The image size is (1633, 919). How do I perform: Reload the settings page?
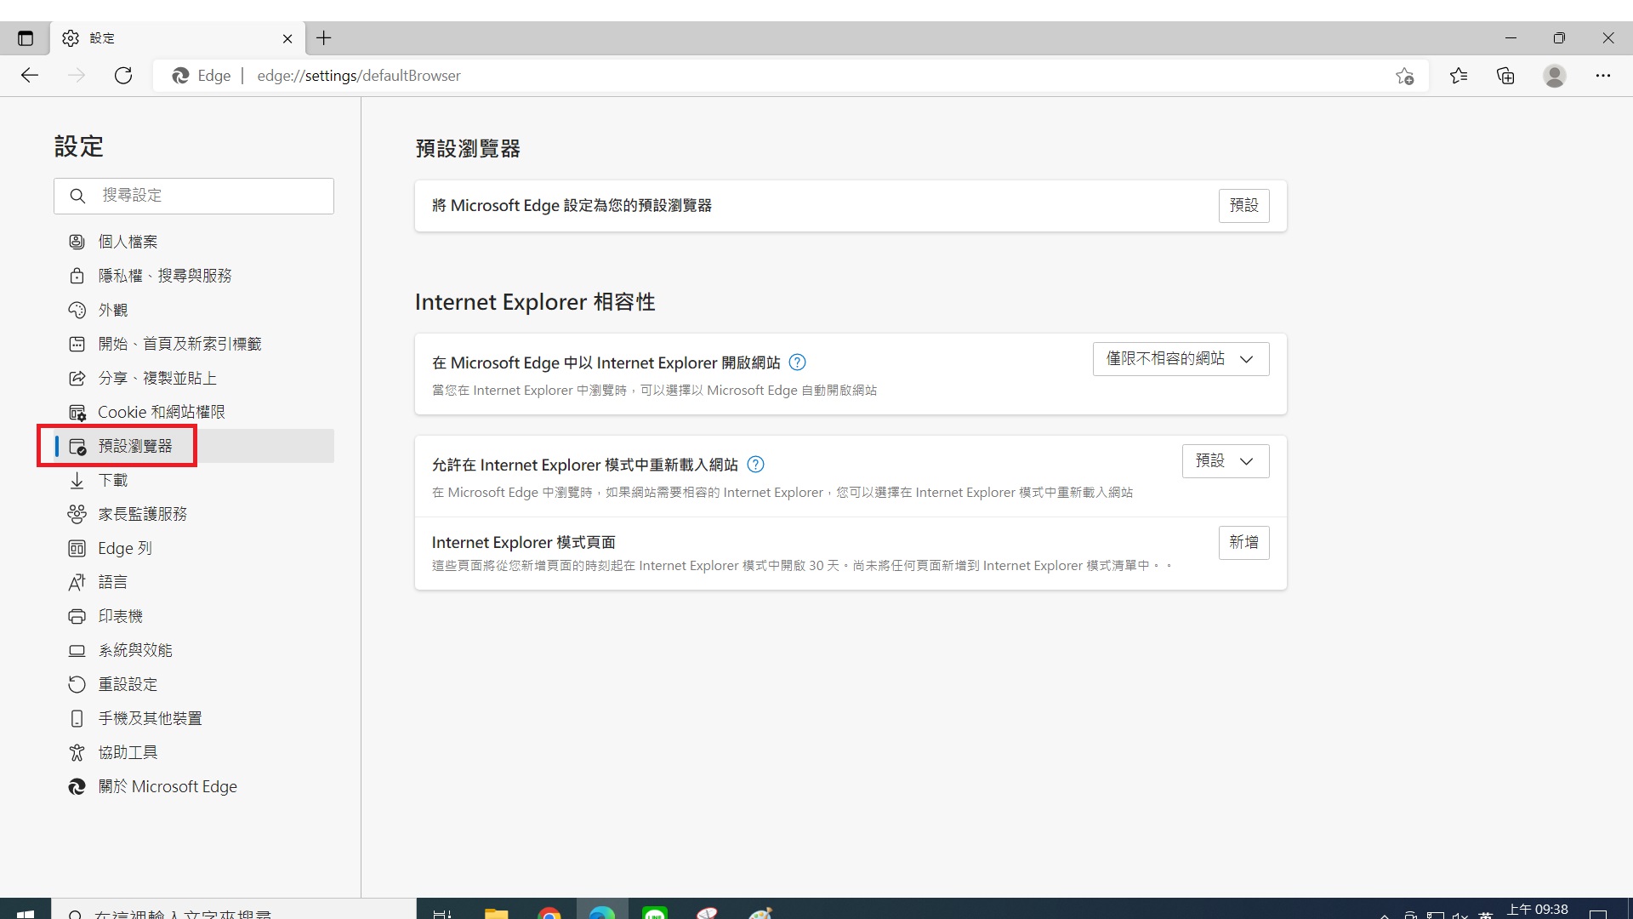point(123,76)
